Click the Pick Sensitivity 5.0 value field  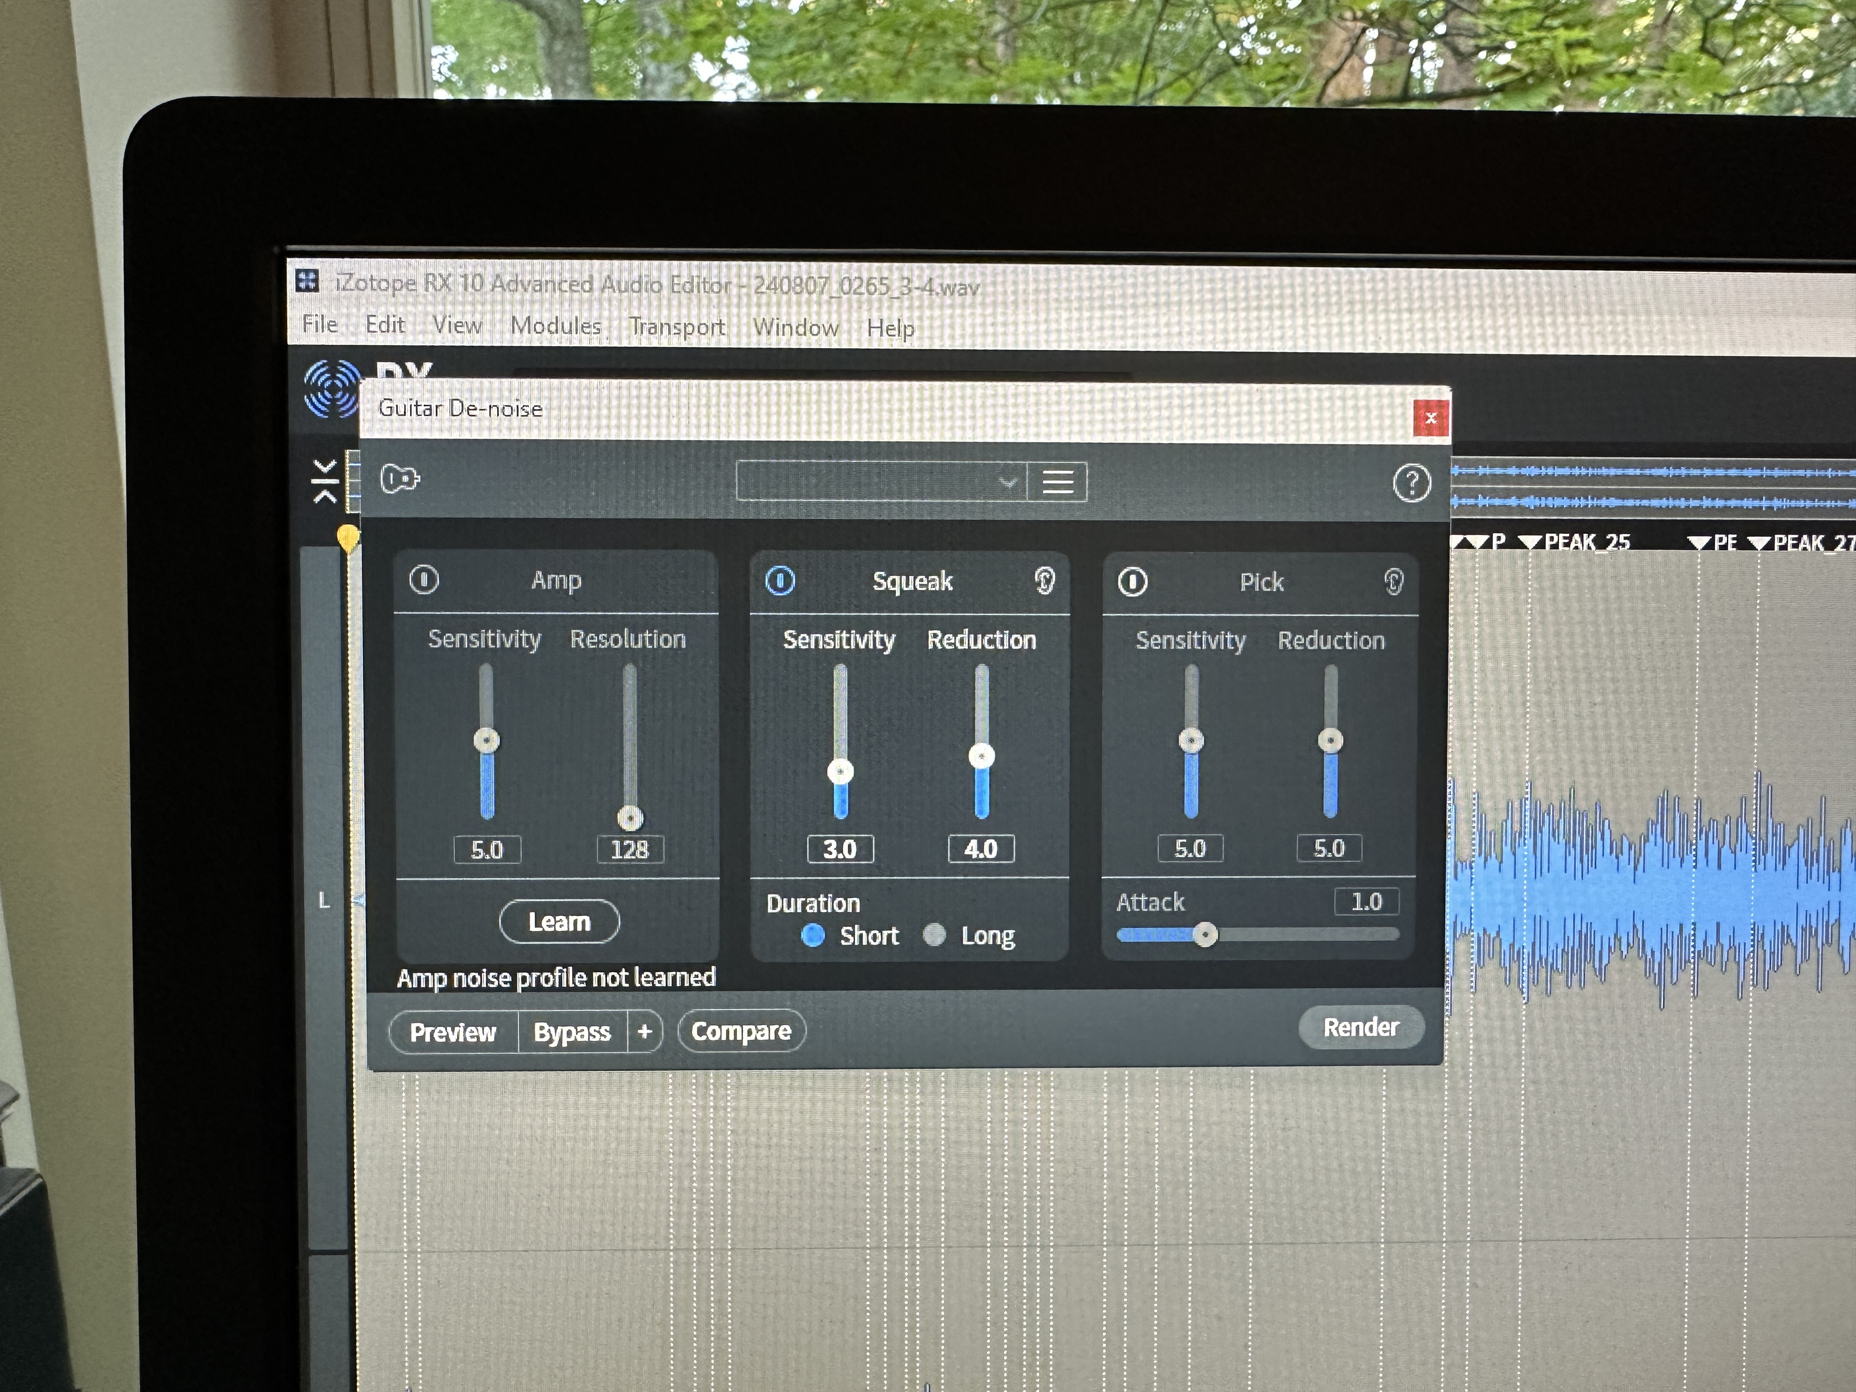point(1190,848)
